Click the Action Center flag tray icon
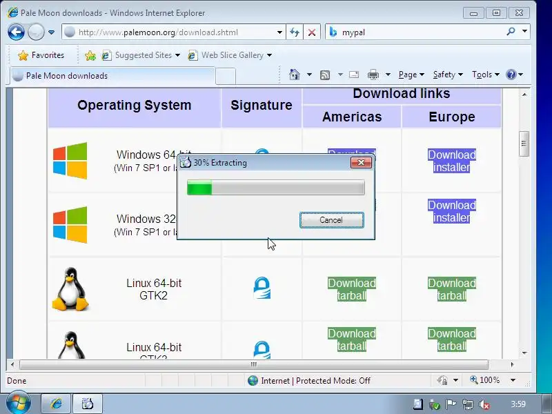Viewport: 552px width, 414px height. (x=451, y=404)
